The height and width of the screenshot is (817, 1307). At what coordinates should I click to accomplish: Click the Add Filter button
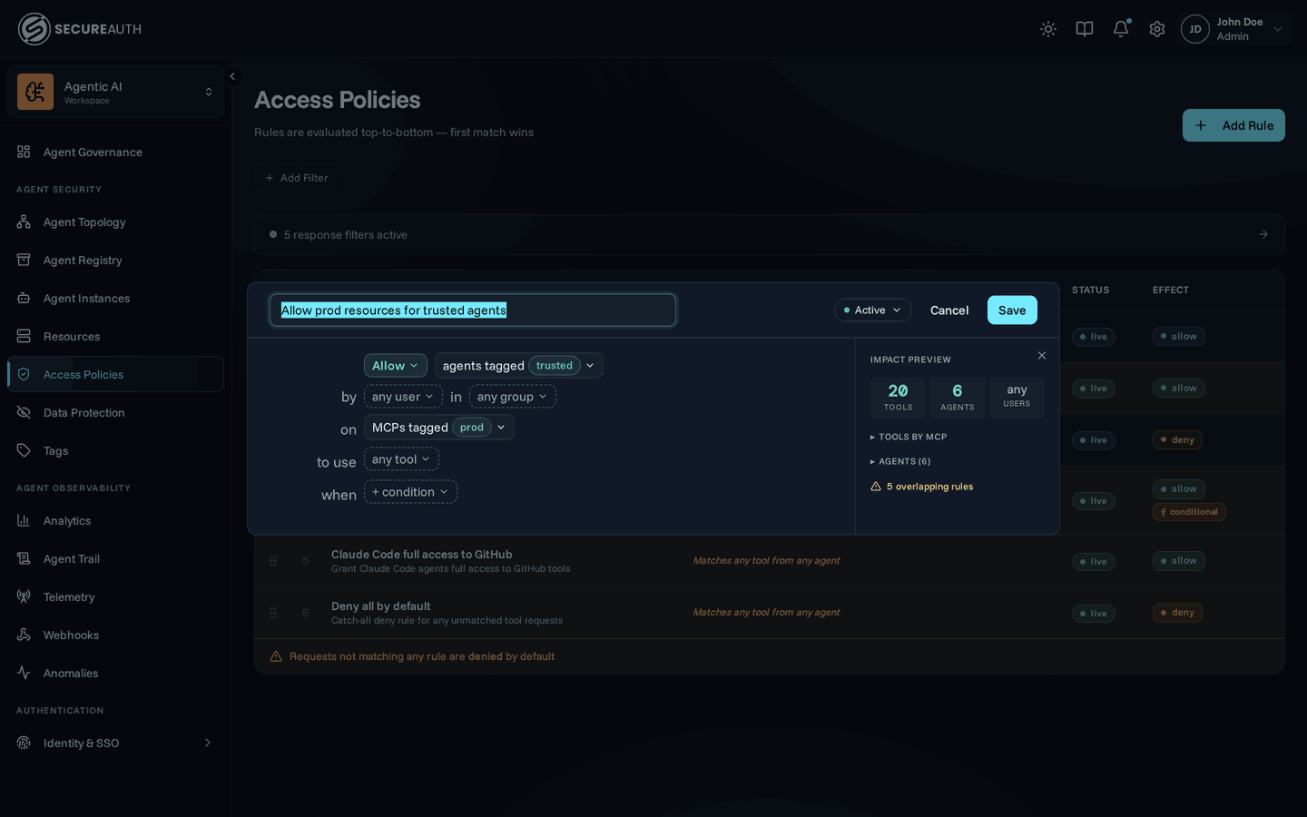(296, 178)
